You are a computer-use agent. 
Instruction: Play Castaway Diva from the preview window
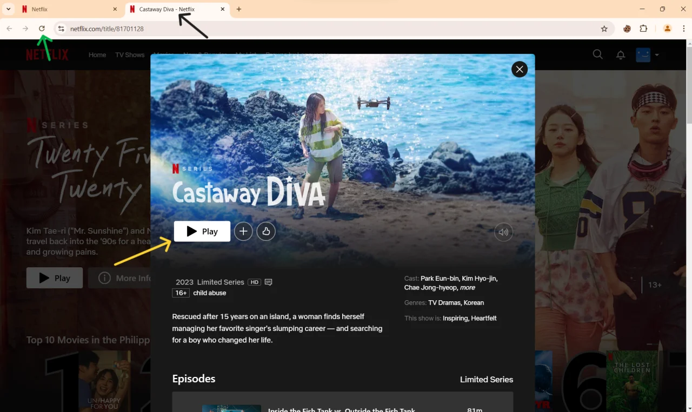pyautogui.click(x=202, y=231)
